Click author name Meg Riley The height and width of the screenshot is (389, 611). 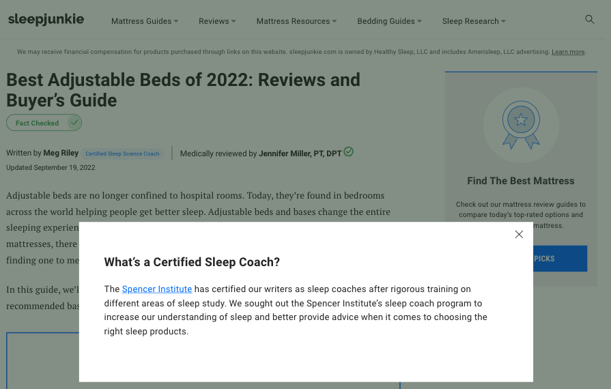click(61, 153)
